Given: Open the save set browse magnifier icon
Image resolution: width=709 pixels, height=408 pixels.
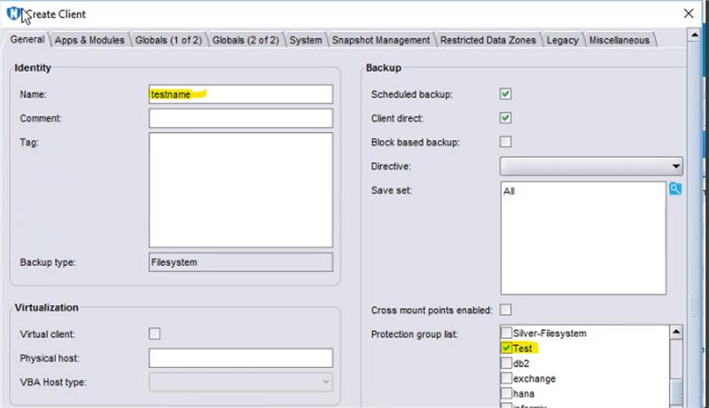Looking at the screenshot, I should point(675,189).
